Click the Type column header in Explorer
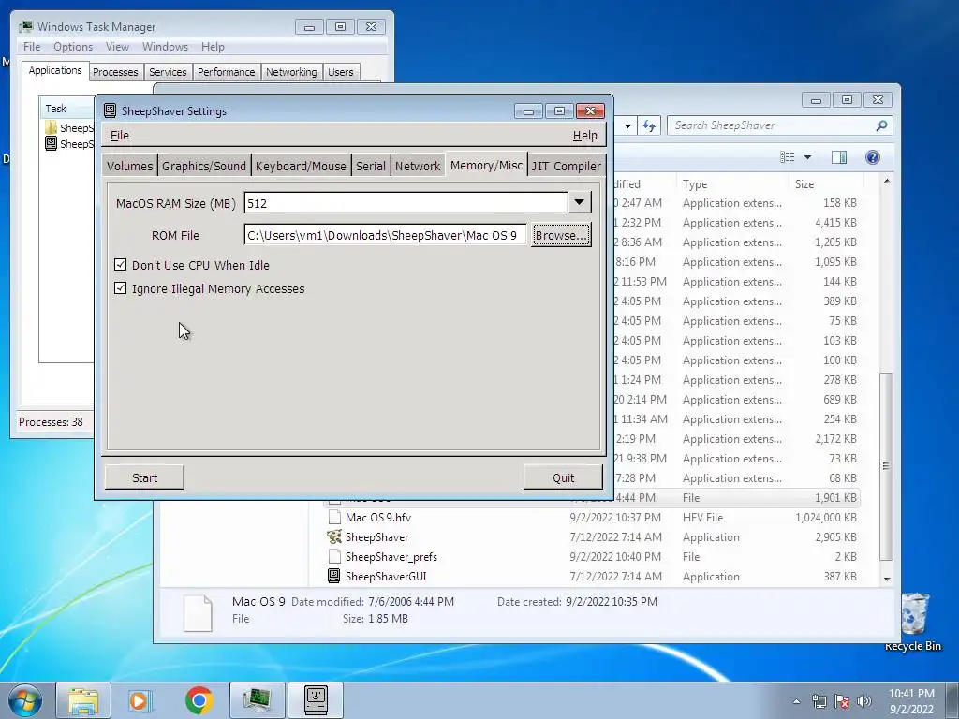Screen dimensions: 959x719 coord(732,184)
